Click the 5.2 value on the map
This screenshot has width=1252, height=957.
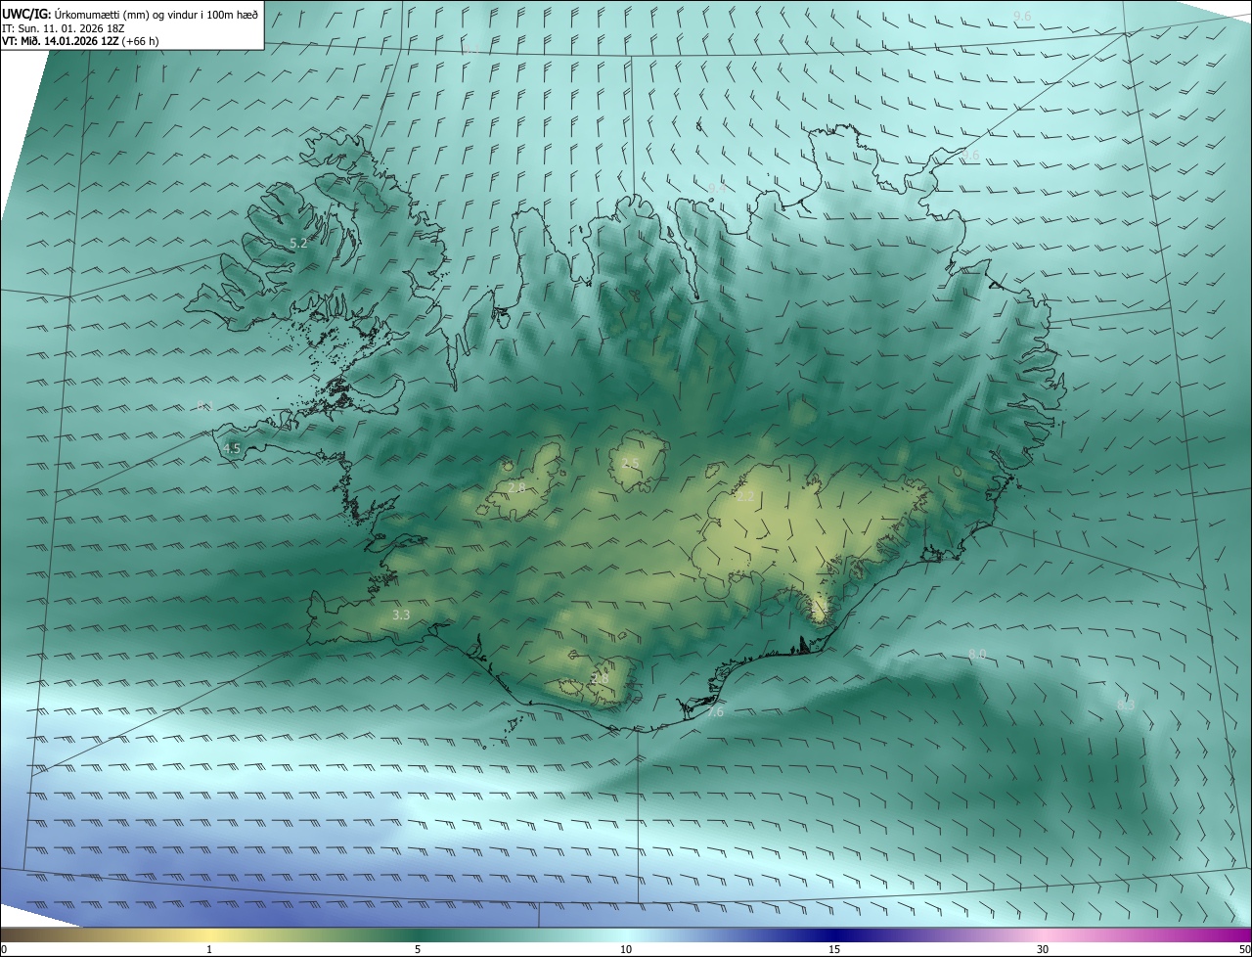[298, 244]
